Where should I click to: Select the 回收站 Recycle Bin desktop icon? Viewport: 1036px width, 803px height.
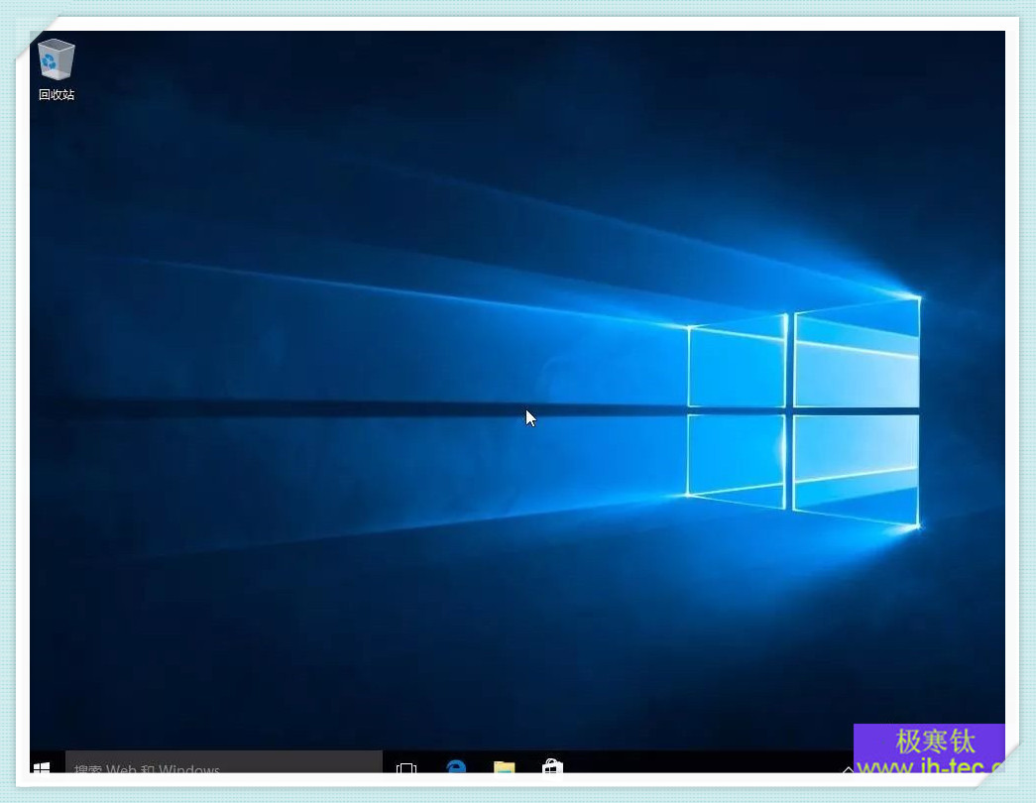point(57,69)
